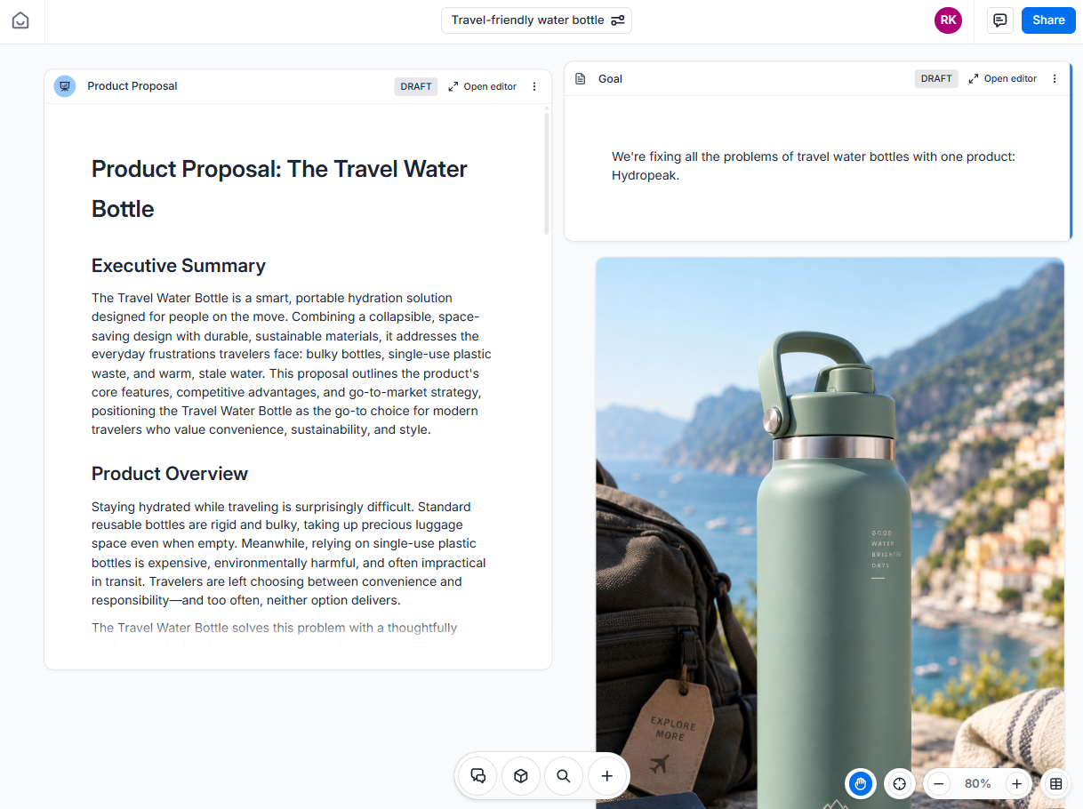Open the chat tool in bottom toolbar

coord(478,776)
